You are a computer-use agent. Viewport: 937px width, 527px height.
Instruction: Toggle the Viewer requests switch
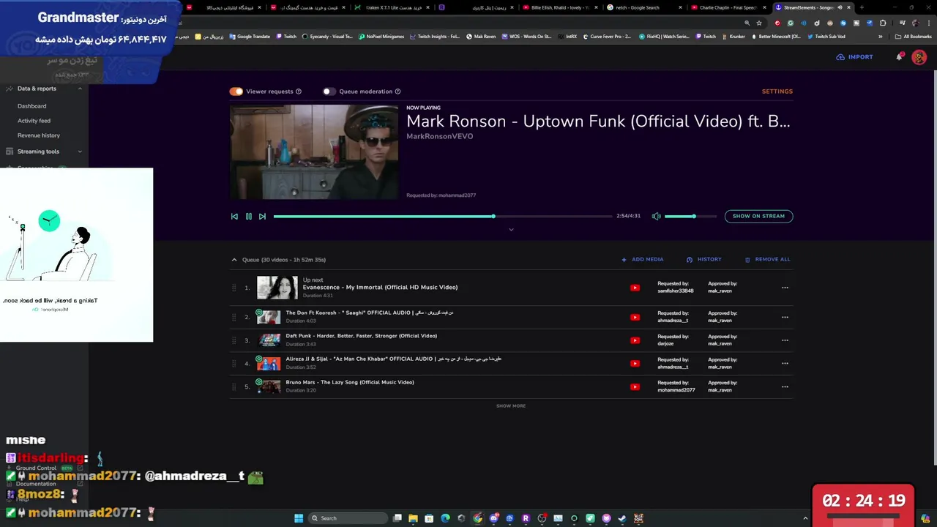point(236,91)
